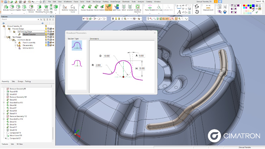Select the Split Faces tool

point(117,8)
